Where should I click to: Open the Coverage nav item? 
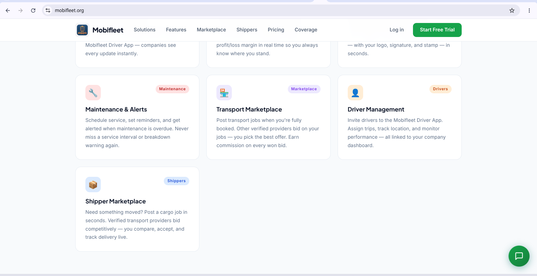coord(306,30)
